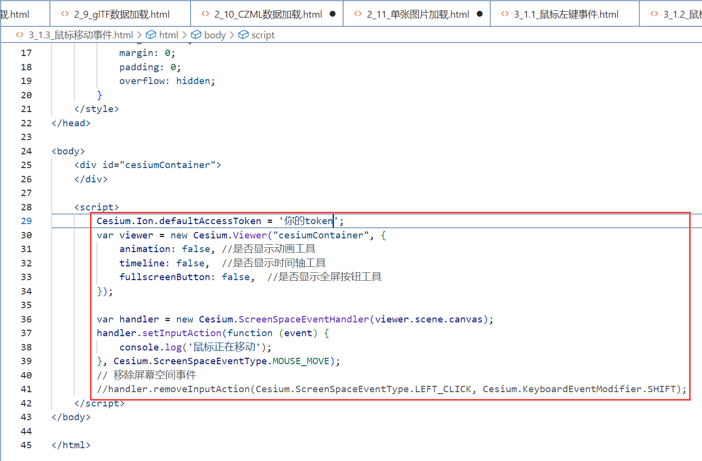This screenshot has width=702, height=461.
Task: Switch to the 3_1.1_鼠标左键事件.html tab
Action: click(565, 14)
